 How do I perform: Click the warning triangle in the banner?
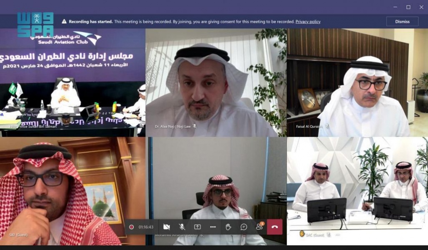pyautogui.click(x=64, y=21)
